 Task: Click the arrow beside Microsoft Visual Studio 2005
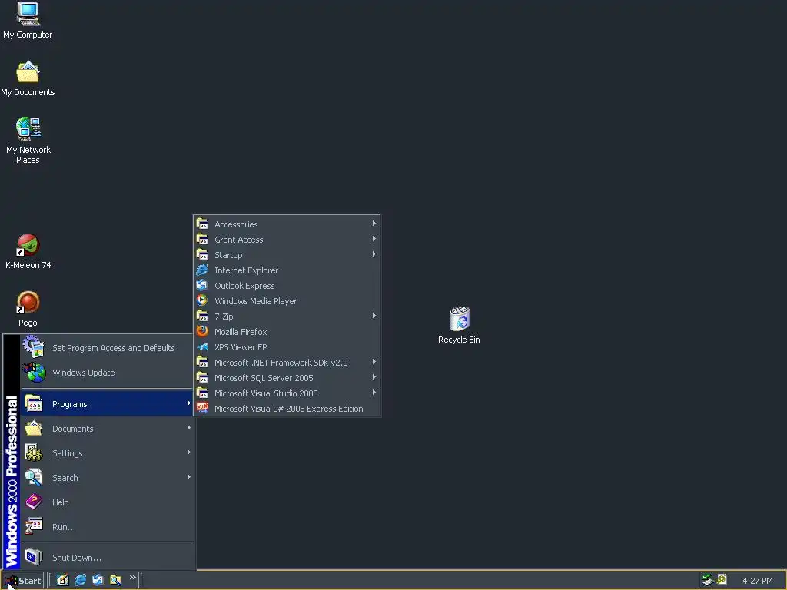pyautogui.click(x=374, y=393)
